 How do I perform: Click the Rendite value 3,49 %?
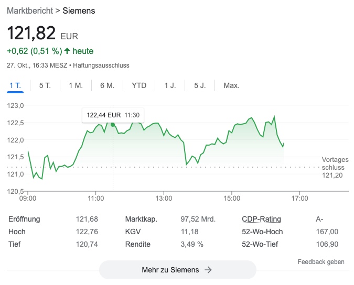coord(192,244)
